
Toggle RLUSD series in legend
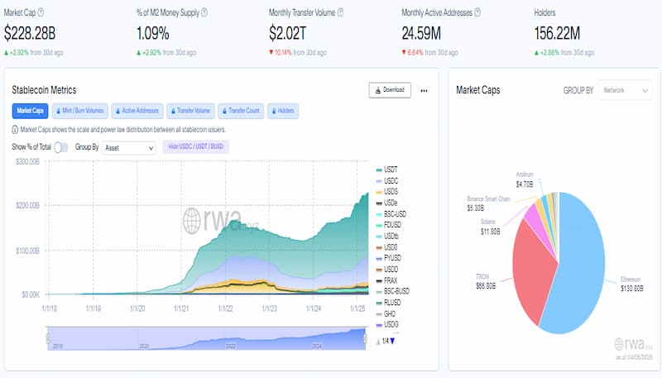[388, 303]
